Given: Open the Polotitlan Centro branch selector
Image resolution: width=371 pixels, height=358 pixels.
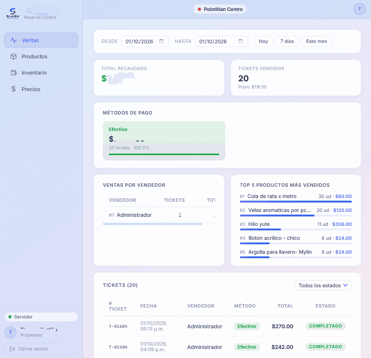Looking at the screenshot, I should [x=220, y=9].
